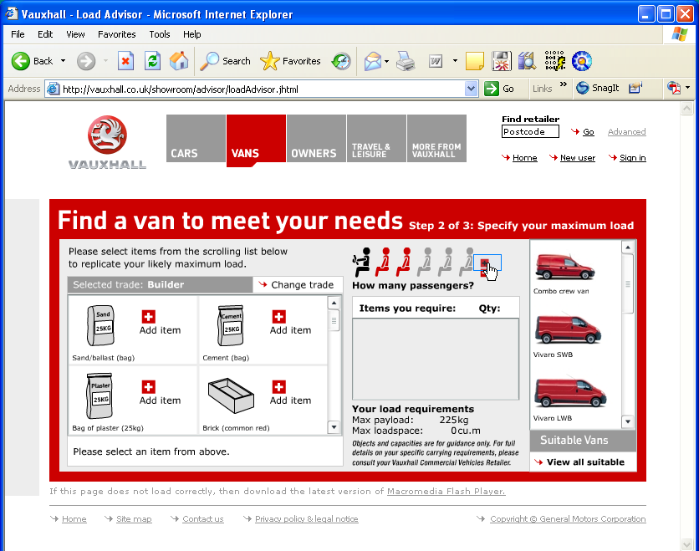This screenshot has width=699, height=551.
Task: Click the View all suitable link
Action: tap(584, 462)
